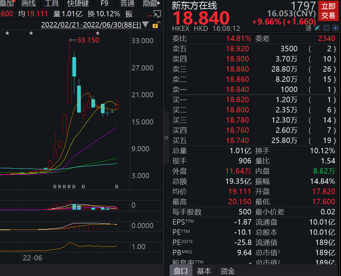Viewport: 341px width, 276px height.
Task: Set a price alert via bell icon
Action: point(326,28)
